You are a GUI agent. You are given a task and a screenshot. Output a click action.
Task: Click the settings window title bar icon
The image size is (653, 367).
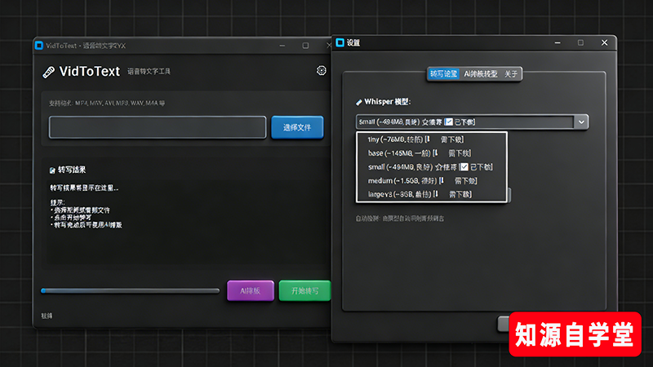pyautogui.click(x=340, y=42)
